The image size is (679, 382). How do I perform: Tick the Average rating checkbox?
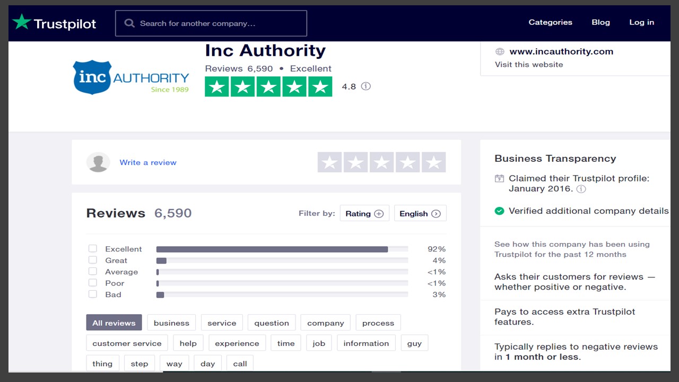click(x=93, y=271)
